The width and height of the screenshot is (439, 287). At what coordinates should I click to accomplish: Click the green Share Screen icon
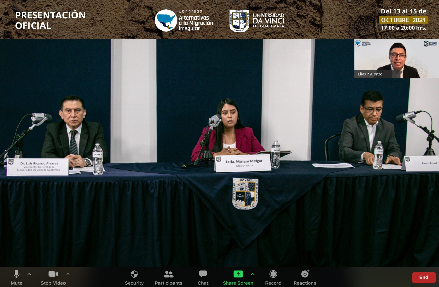pos(238,274)
